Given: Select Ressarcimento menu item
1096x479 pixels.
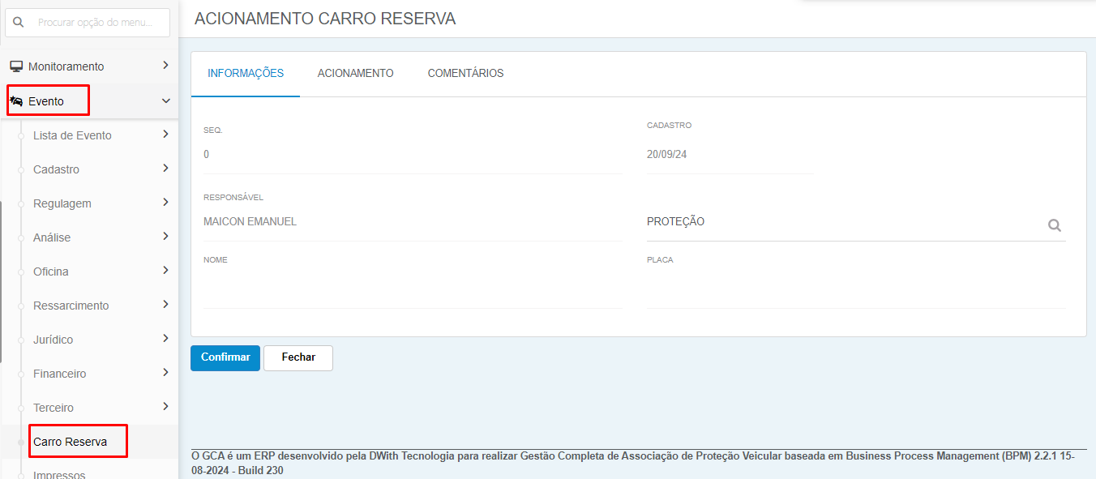Looking at the screenshot, I should (71, 306).
